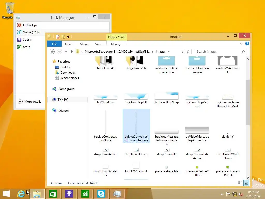Select Sports app in Task Manager
Image resolution: width=265 pixels, height=199 pixels.
pos(31,40)
